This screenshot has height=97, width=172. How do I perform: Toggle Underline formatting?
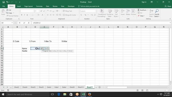point(27,15)
